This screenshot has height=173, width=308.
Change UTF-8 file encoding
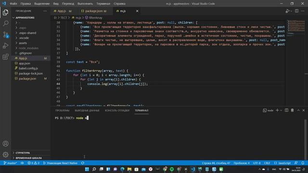pyautogui.click(x=257, y=163)
